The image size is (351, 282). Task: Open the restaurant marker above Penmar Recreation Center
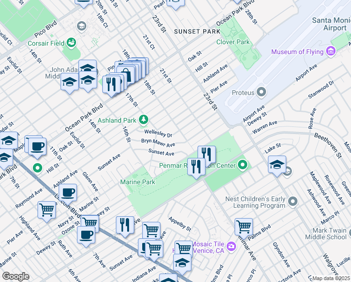(x=206, y=154)
